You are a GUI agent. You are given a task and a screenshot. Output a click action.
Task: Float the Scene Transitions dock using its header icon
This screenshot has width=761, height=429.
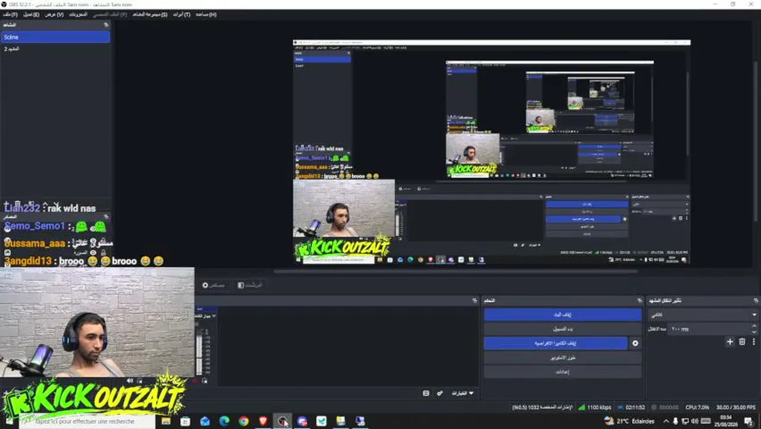(x=756, y=301)
